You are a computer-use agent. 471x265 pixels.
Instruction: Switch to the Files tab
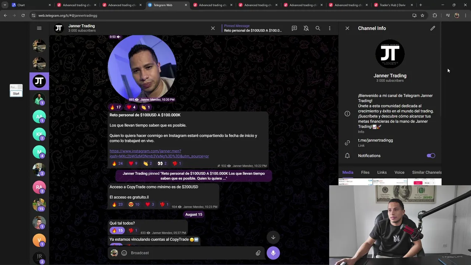365,172
